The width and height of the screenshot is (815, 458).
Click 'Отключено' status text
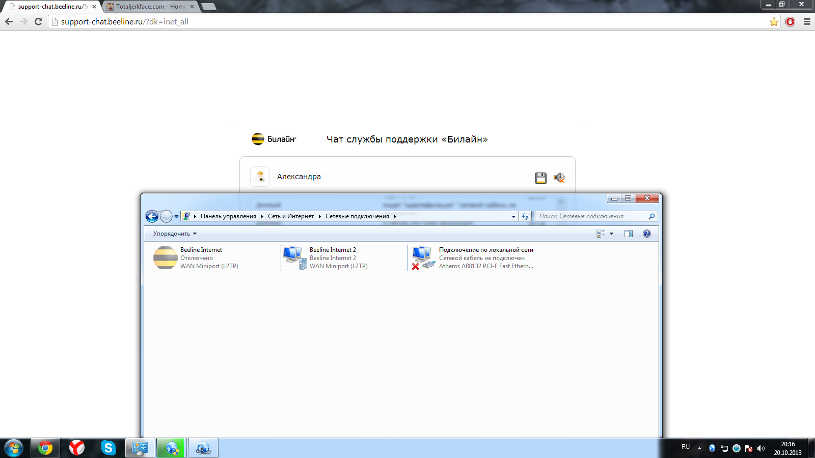pyautogui.click(x=197, y=258)
